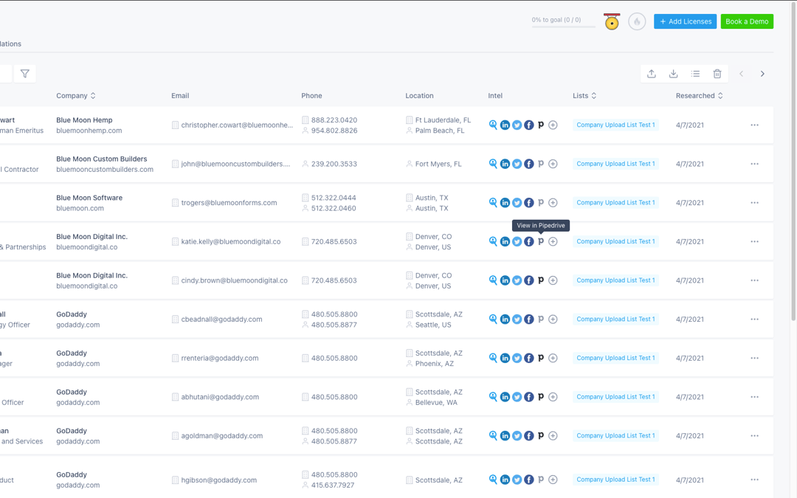Open the filter panel icon
This screenshot has height=498, width=797.
(x=24, y=74)
